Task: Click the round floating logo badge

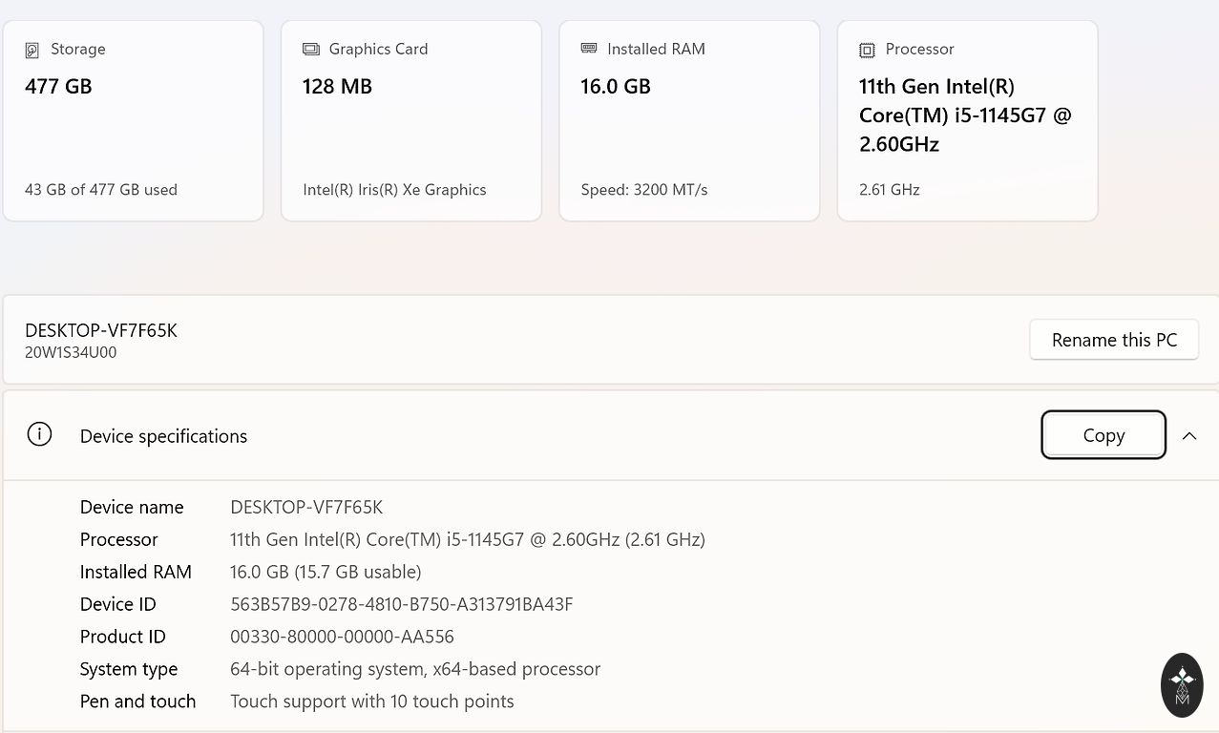Action: [1182, 684]
